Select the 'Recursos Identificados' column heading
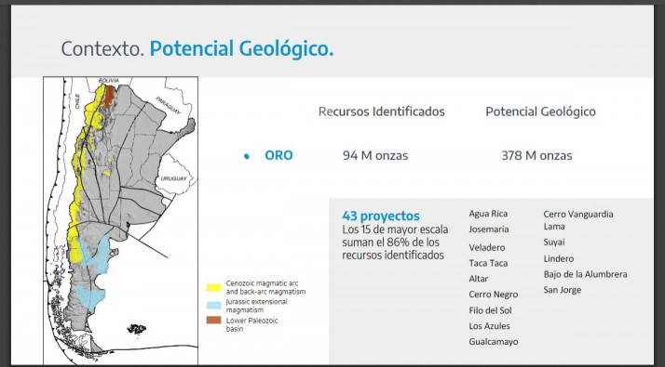665x367 pixels. pos(381,111)
